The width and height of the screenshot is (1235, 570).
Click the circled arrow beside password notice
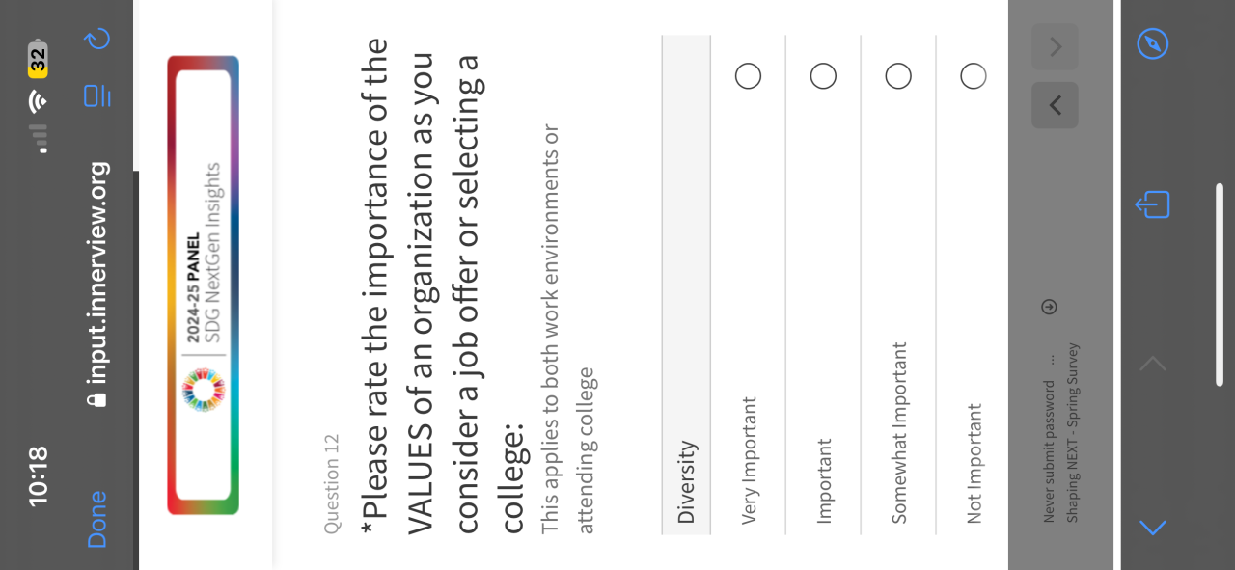pyautogui.click(x=1050, y=307)
